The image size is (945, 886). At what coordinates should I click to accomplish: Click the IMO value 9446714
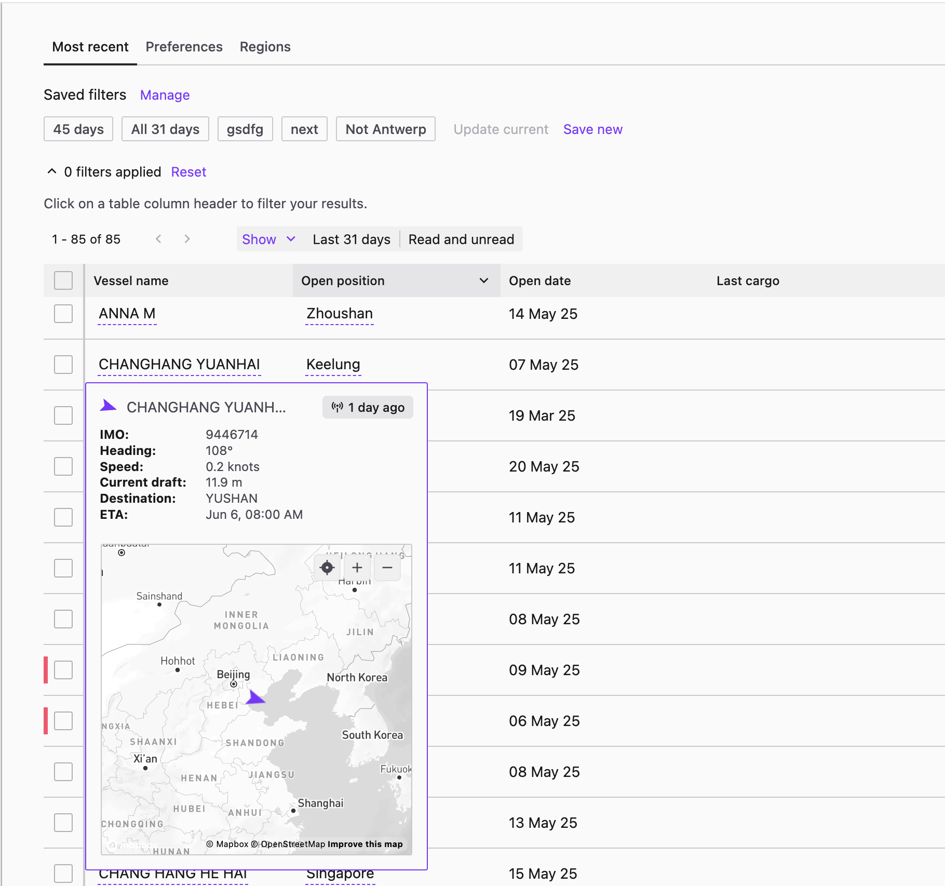[x=232, y=434]
